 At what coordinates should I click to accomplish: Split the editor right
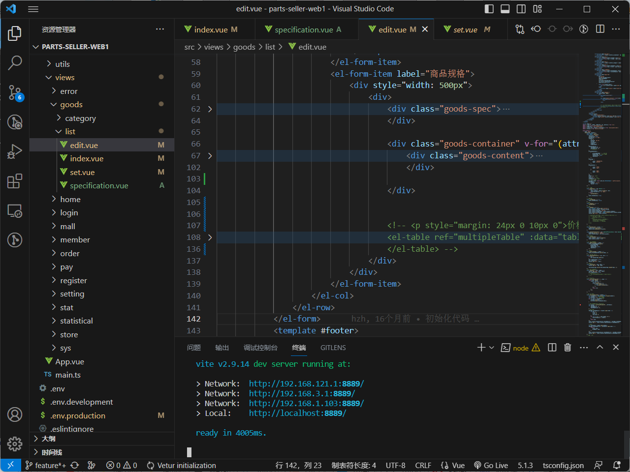coord(600,29)
